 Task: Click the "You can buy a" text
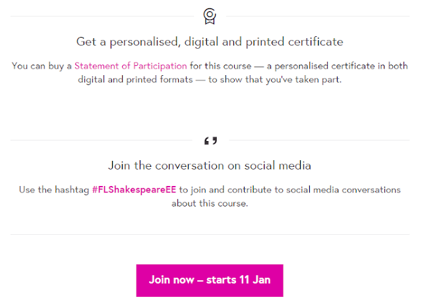[42, 66]
